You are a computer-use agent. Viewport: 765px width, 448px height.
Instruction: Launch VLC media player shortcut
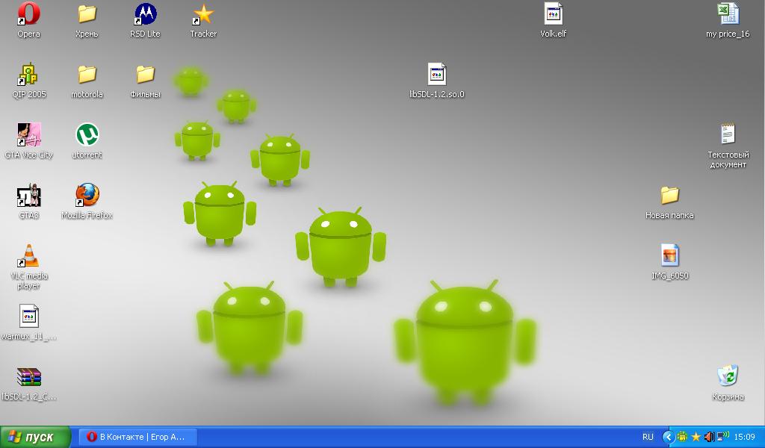tap(28, 255)
